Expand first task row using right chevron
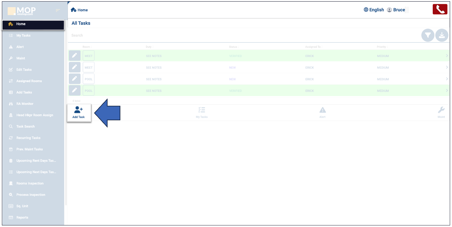The height and width of the screenshot is (227, 452). (447, 56)
